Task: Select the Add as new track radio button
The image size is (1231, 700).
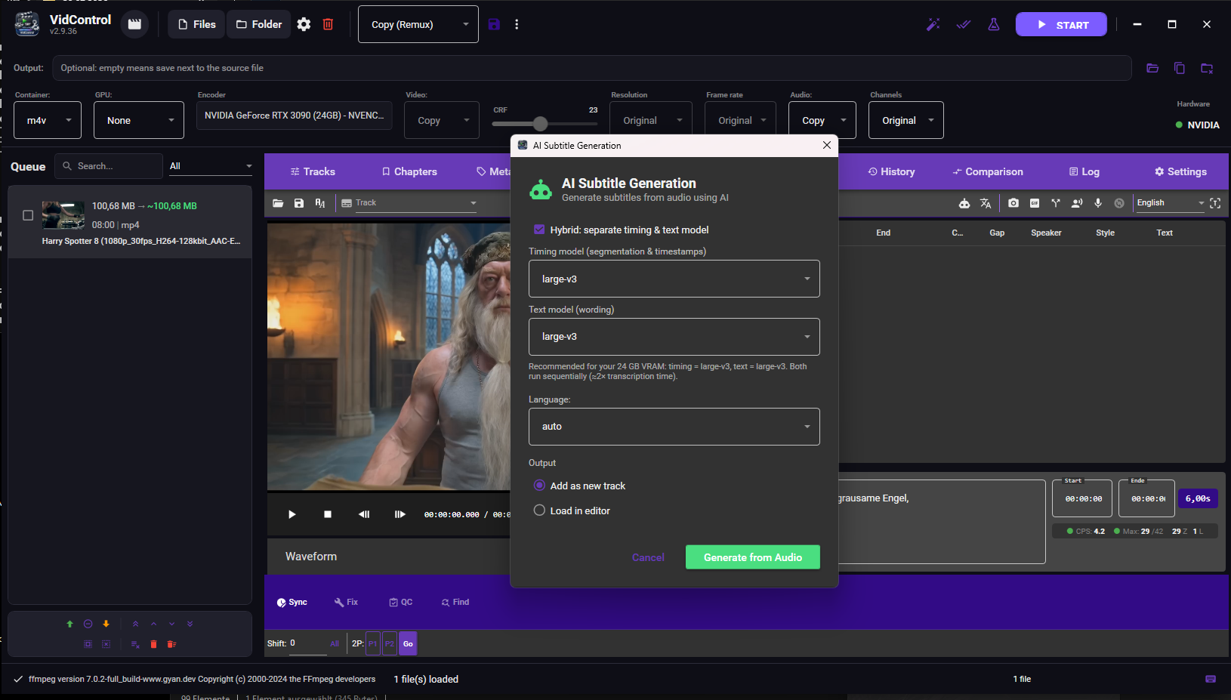Action: point(539,486)
